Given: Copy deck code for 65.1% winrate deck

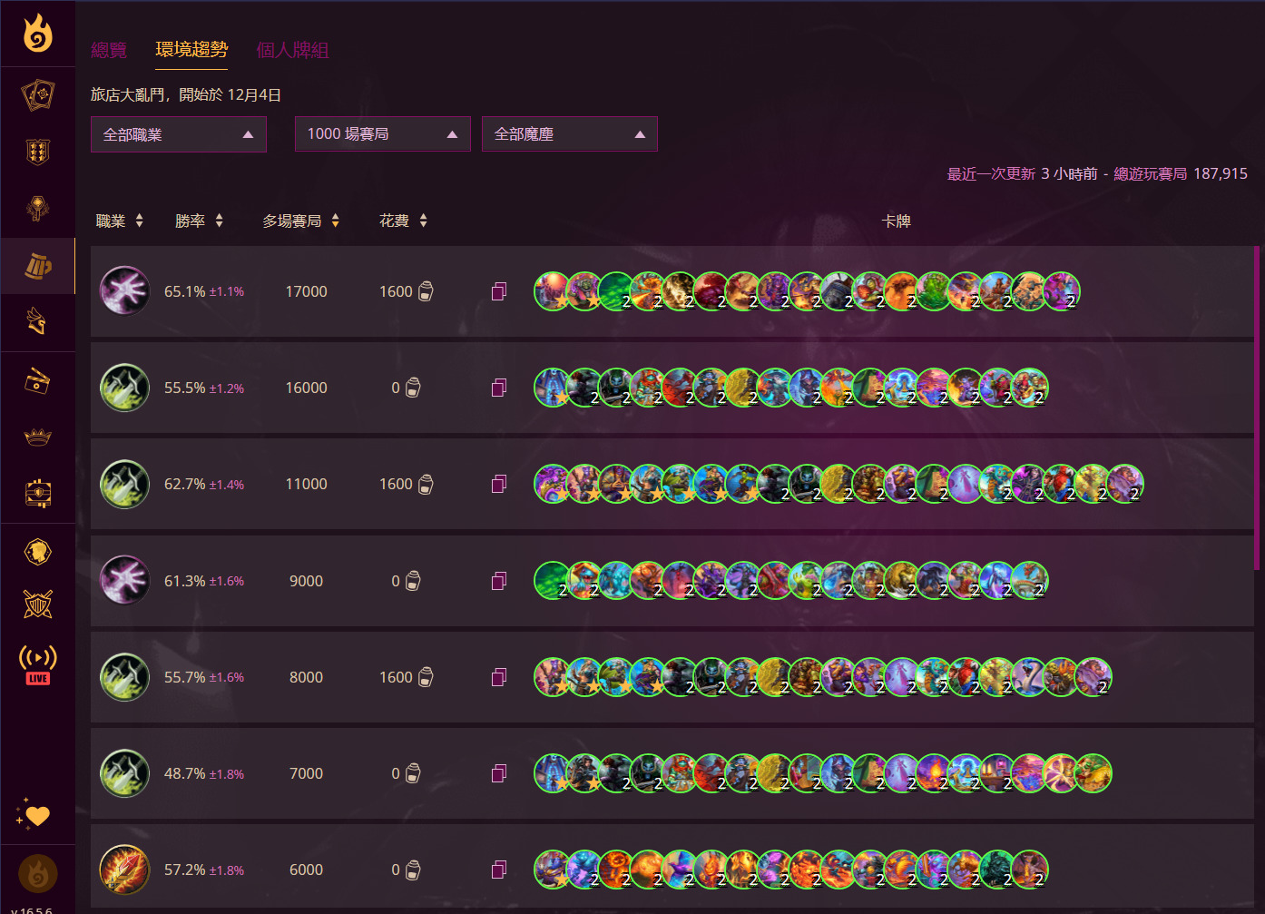Looking at the screenshot, I should tap(499, 291).
